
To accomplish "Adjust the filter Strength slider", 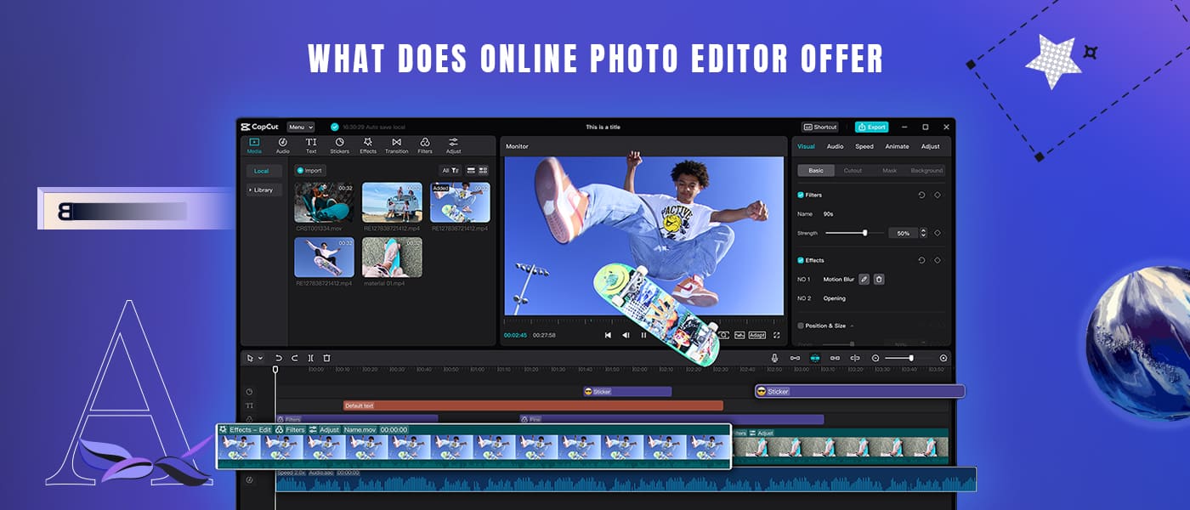I will pyautogui.click(x=855, y=233).
